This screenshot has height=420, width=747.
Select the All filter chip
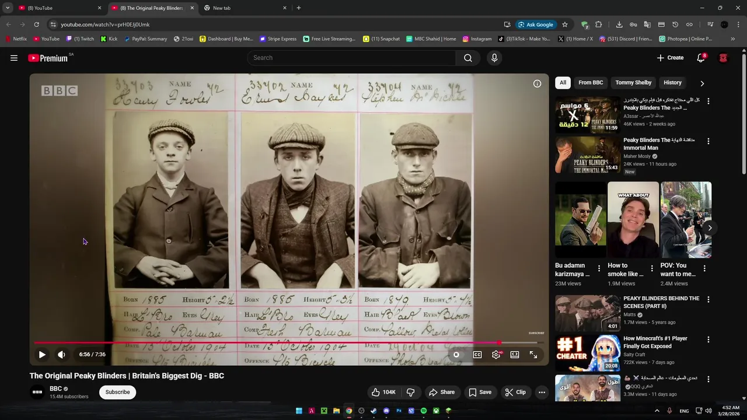(563, 83)
